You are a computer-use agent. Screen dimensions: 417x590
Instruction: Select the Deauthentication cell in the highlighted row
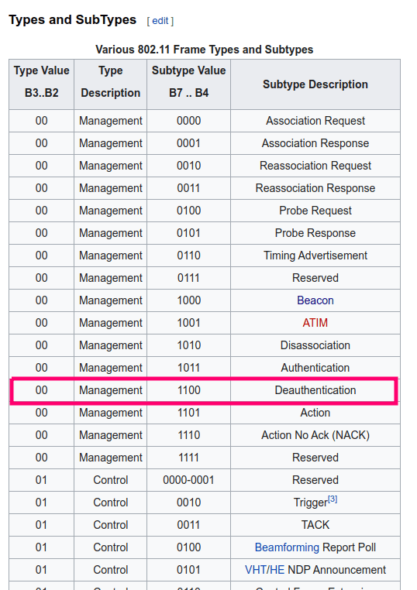coord(315,390)
